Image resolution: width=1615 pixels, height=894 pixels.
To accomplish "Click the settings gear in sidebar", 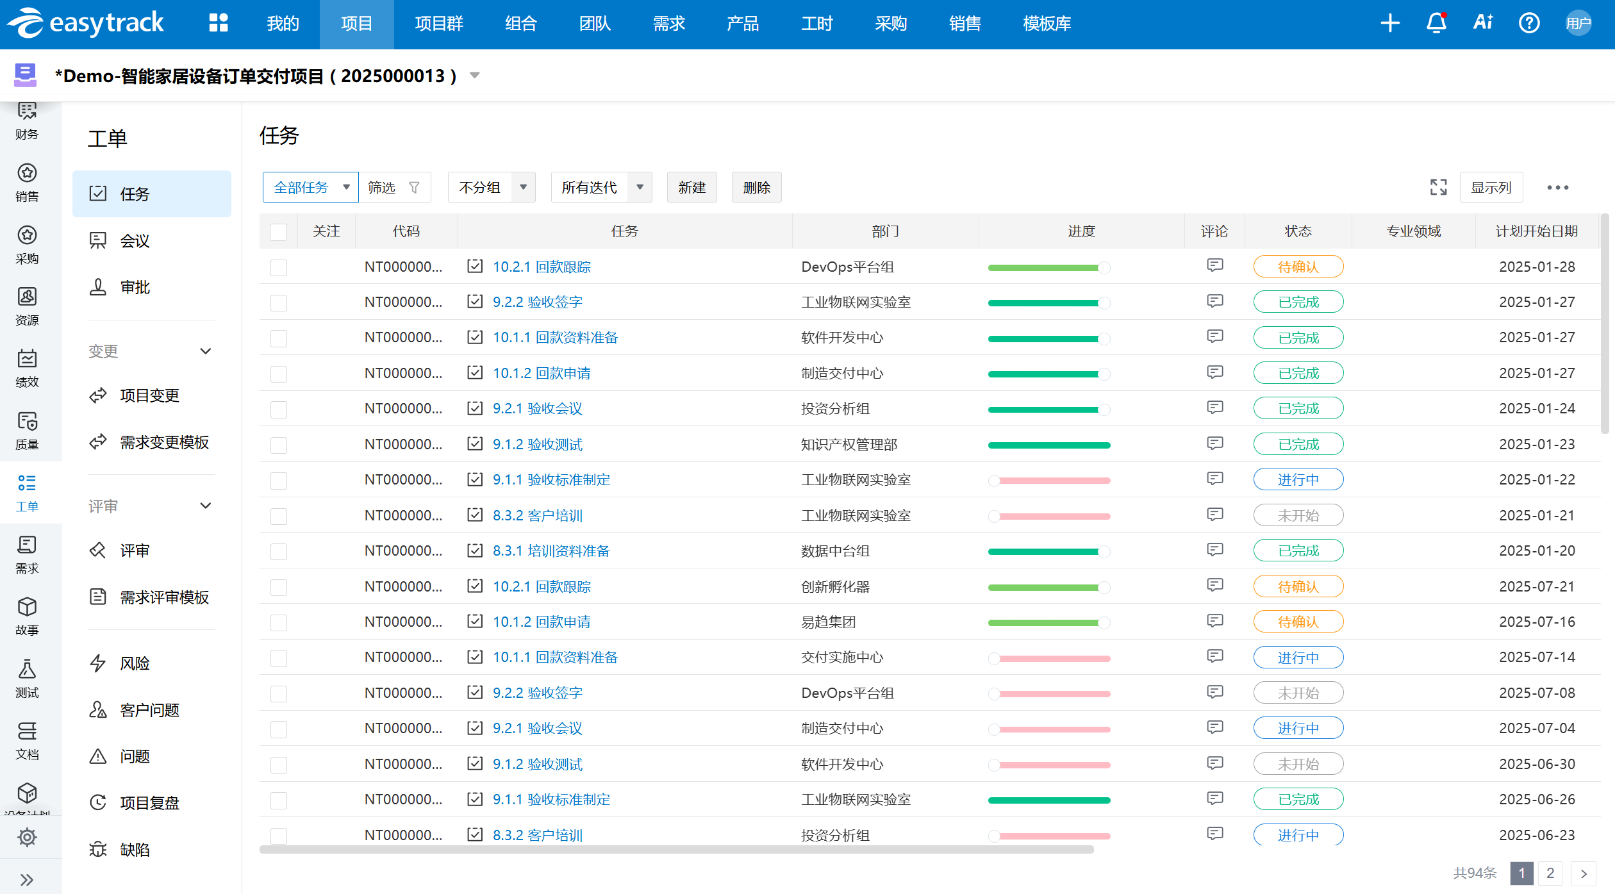I will tap(27, 837).
